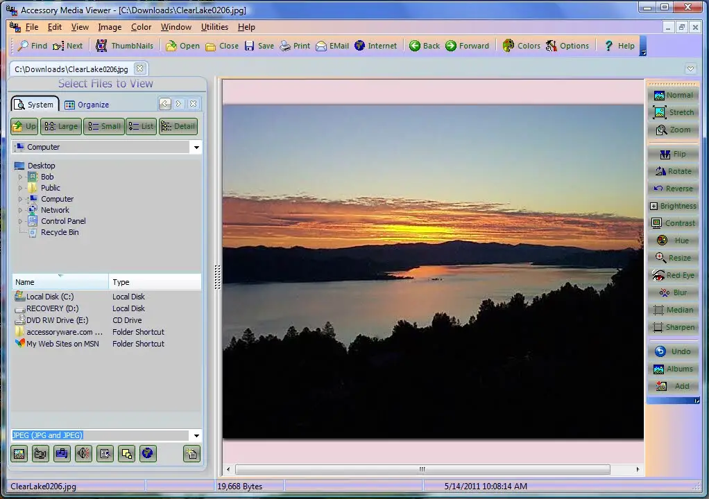Expand the Bob folder in the tree
Viewport: 709px width, 499px height.
20,177
